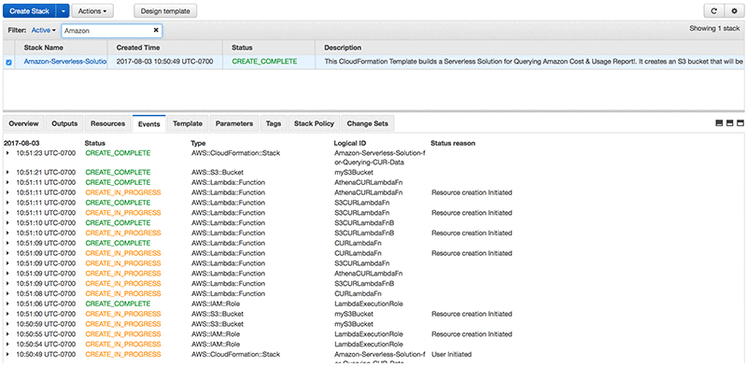Click S3CURLambdaFnB logical ID in CREATE_COMPLETE row

(364, 222)
